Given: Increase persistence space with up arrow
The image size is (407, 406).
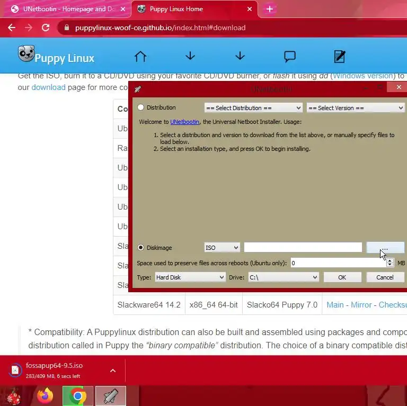Looking at the screenshot, I should coord(390,260).
